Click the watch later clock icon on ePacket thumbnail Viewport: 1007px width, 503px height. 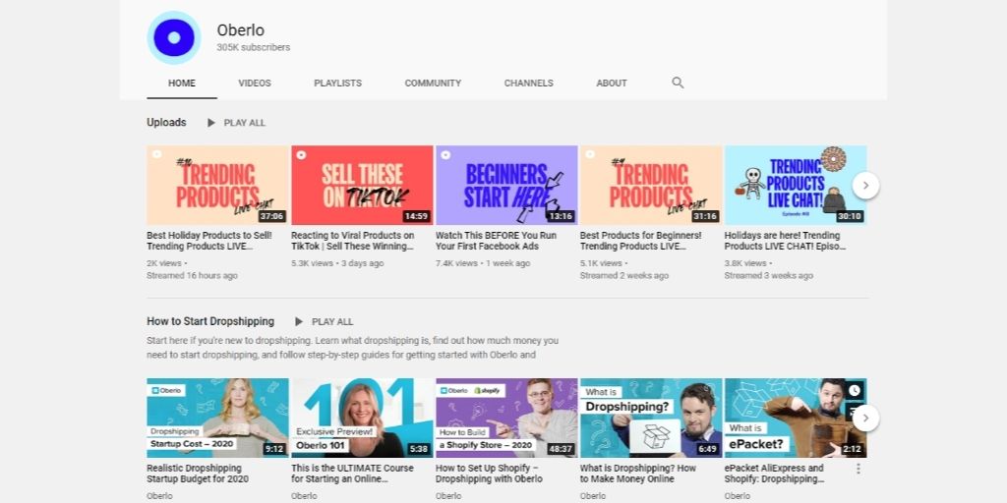(x=855, y=390)
